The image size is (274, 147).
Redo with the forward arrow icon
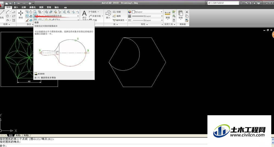click(x=24, y=3)
